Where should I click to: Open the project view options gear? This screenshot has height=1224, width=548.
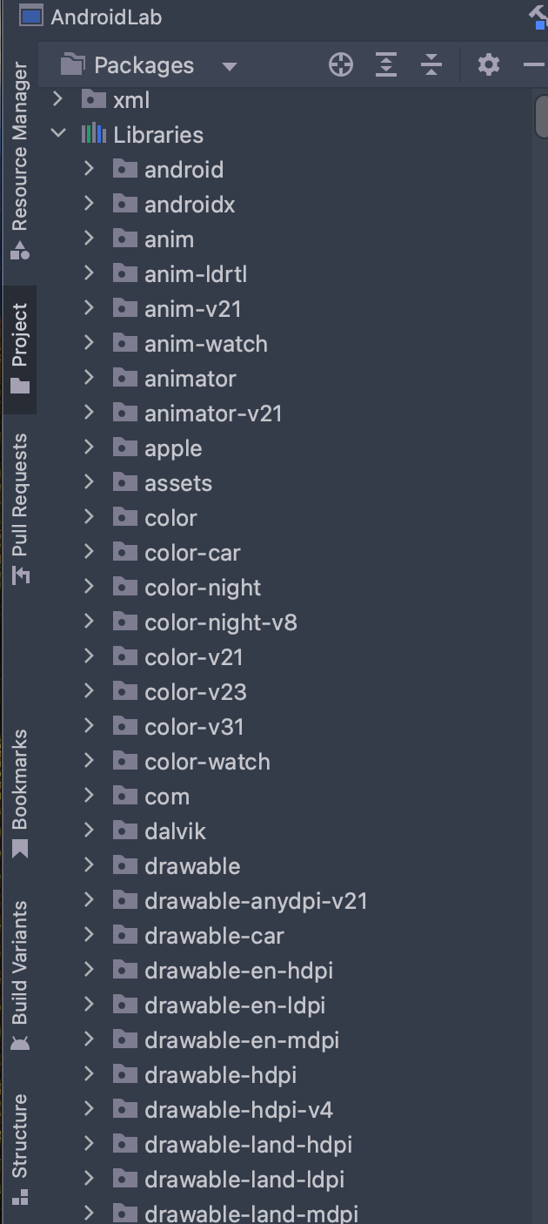[x=489, y=64]
